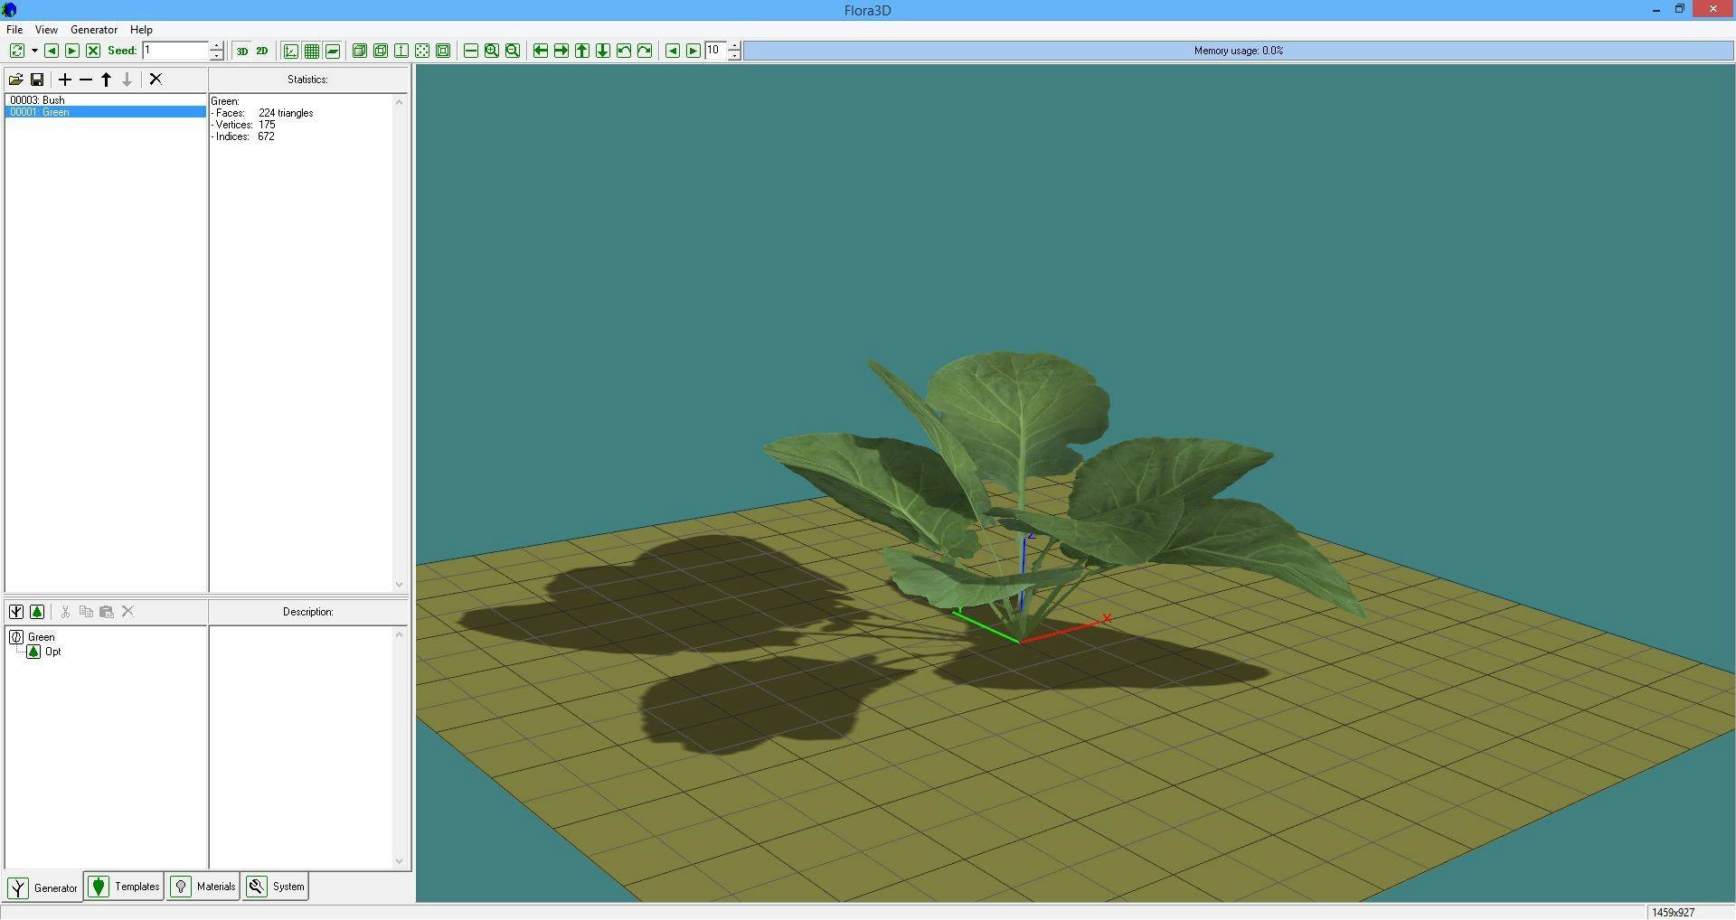Click the Statistics header label
Screen dimensions: 1736x920
click(307, 80)
